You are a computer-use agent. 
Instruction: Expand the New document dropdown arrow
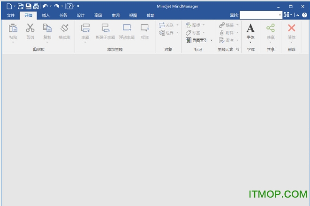coord(15,6)
